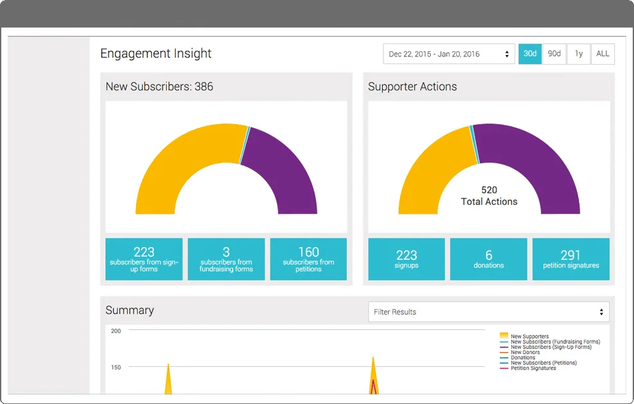Select the 160 subscribers from petitions tile

click(x=308, y=259)
